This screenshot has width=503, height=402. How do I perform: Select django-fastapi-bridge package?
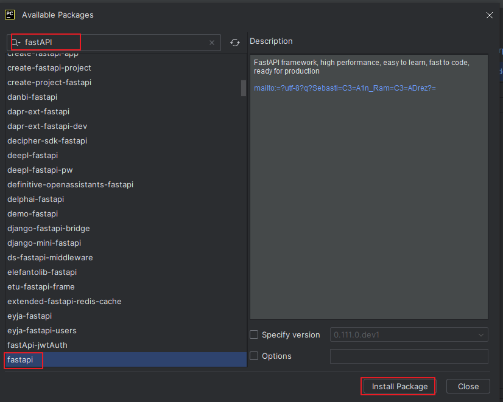(x=126, y=229)
